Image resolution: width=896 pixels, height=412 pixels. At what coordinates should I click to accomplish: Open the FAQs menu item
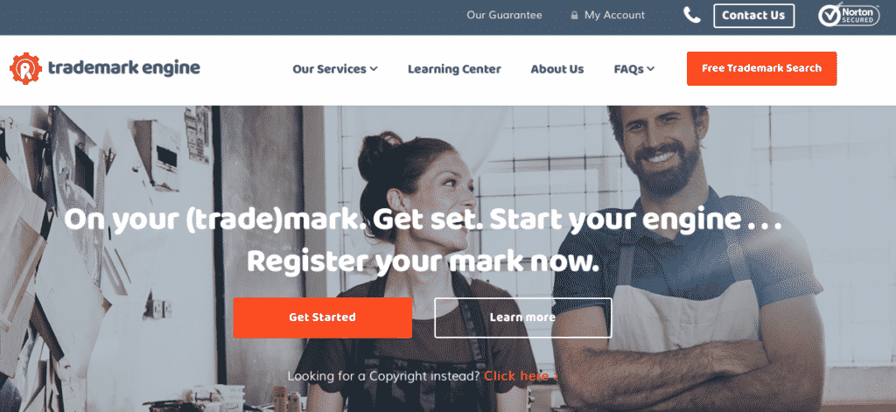pyautogui.click(x=628, y=69)
